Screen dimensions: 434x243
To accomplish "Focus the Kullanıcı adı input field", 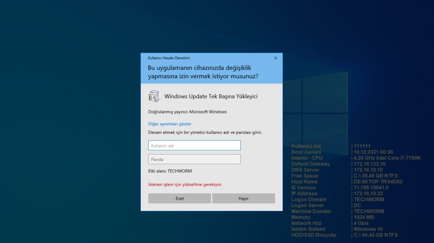I will point(194,146).
